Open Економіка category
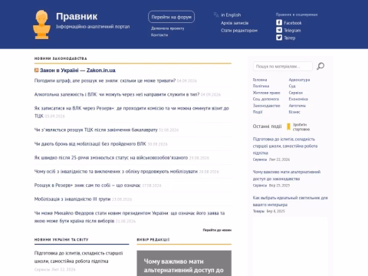 (298, 99)
